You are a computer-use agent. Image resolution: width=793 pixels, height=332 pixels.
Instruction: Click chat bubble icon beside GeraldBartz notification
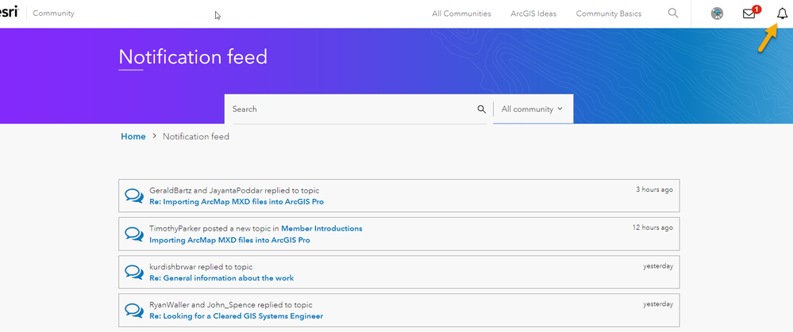pos(134,196)
